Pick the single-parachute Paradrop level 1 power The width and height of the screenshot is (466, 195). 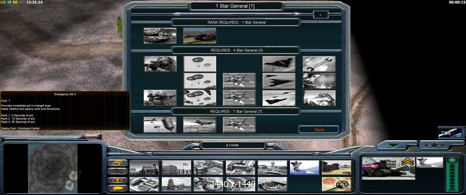pos(200,64)
